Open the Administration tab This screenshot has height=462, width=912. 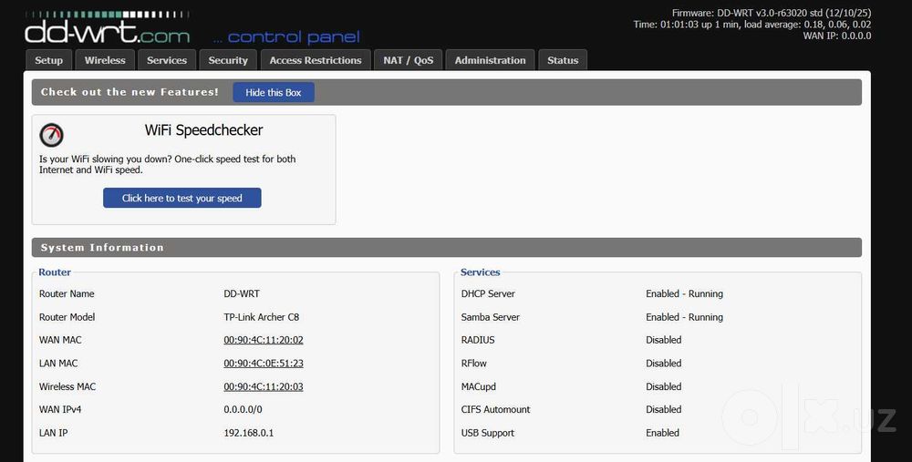(491, 60)
